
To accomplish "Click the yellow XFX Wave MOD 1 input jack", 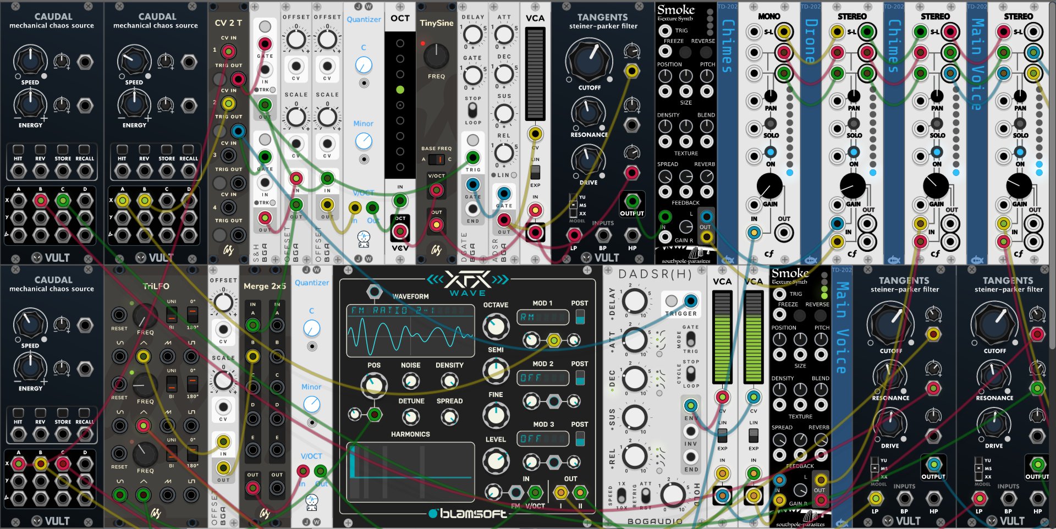I will tap(554, 341).
